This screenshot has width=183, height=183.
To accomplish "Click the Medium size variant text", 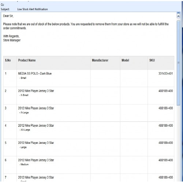I will pyautogui.click(x=24, y=164).
